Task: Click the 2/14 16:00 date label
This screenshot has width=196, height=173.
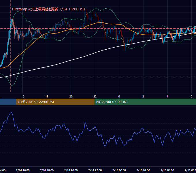Action: [23, 170]
